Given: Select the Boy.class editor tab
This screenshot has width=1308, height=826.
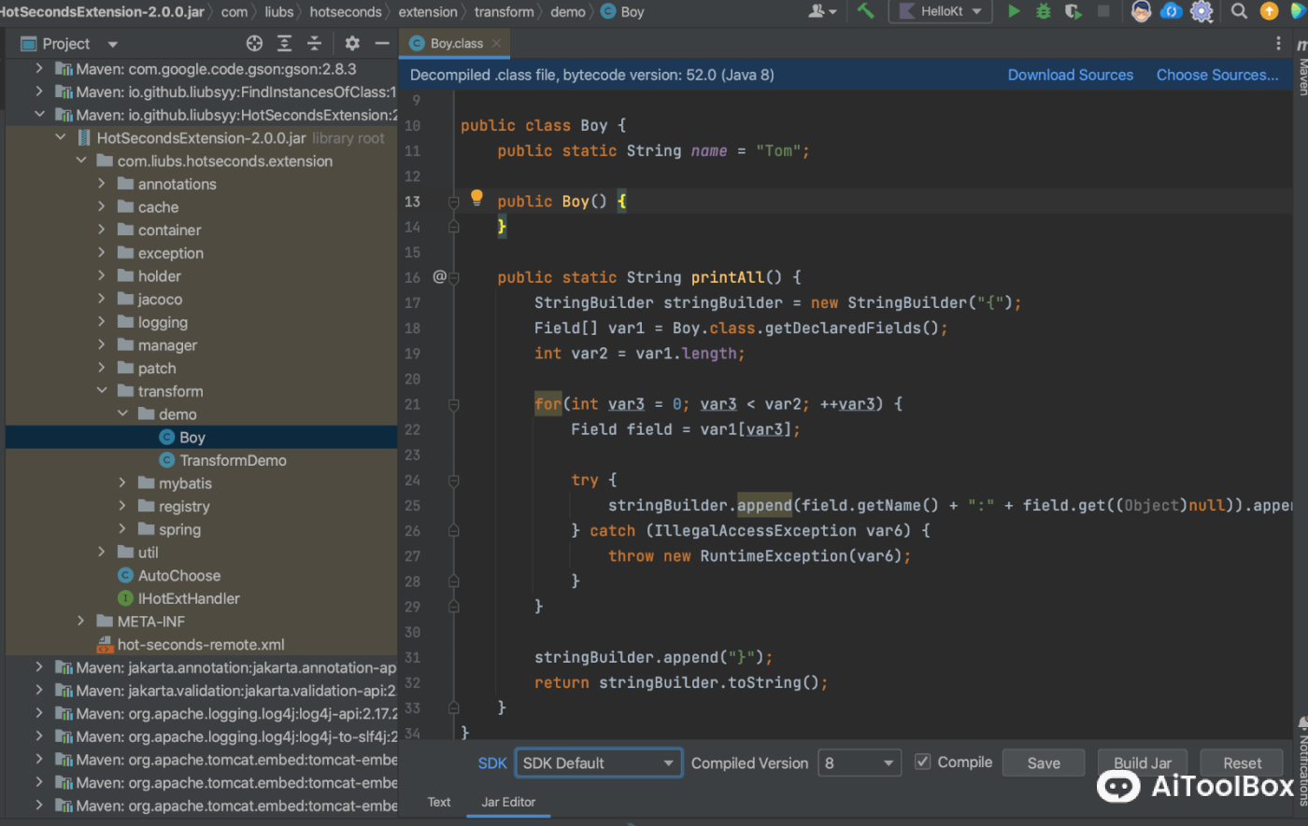Looking at the screenshot, I should (456, 43).
